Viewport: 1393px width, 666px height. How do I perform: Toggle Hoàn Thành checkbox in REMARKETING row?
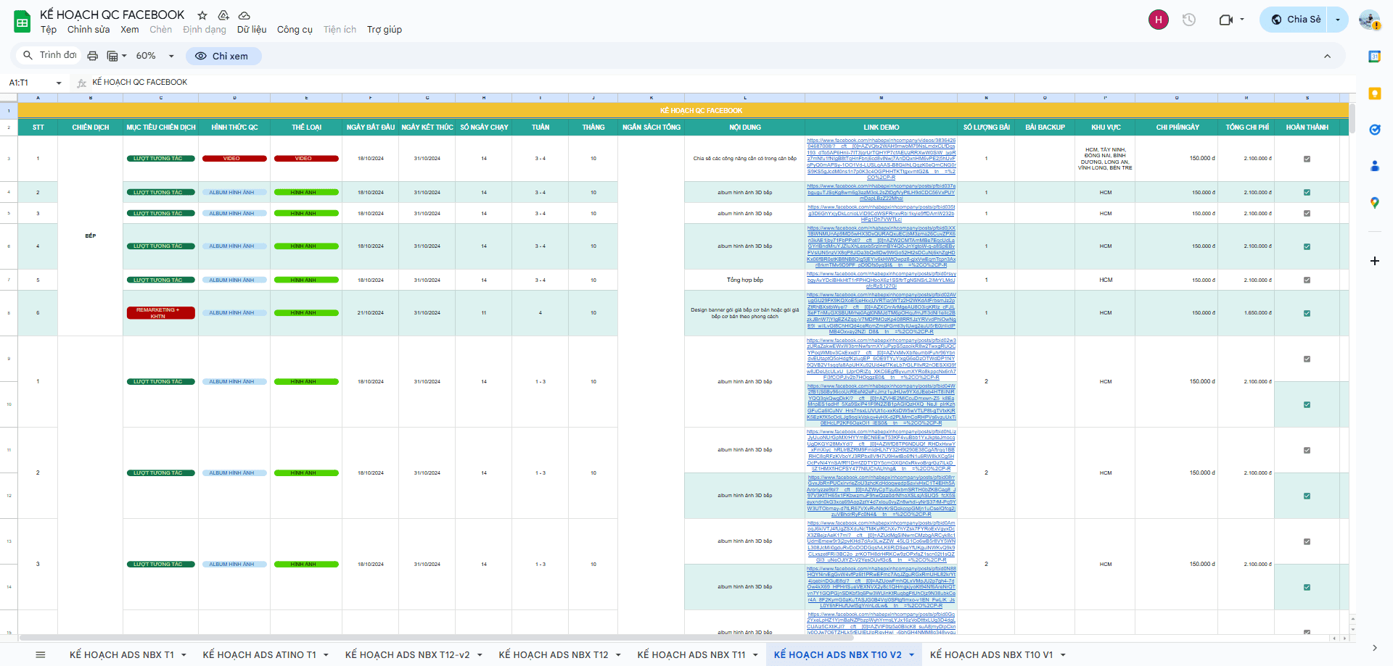[1307, 313]
